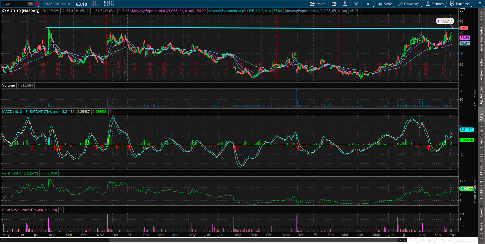This screenshot has width=485, height=244.
Task: Open the Drawings tools menu
Action: pyautogui.click(x=409, y=4)
